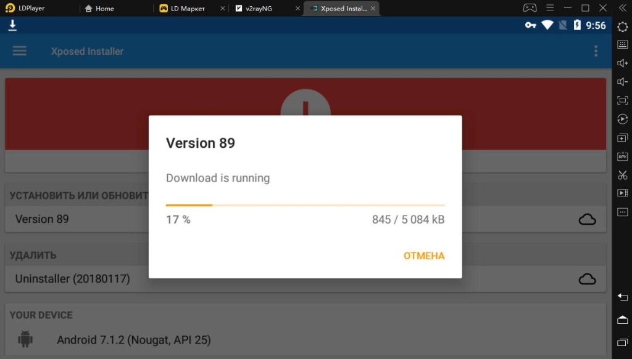Rotate the emulator screen
The image size is (632, 359).
coord(622,119)
